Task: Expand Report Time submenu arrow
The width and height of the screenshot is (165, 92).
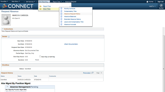Action: click(x=70, y=6)
